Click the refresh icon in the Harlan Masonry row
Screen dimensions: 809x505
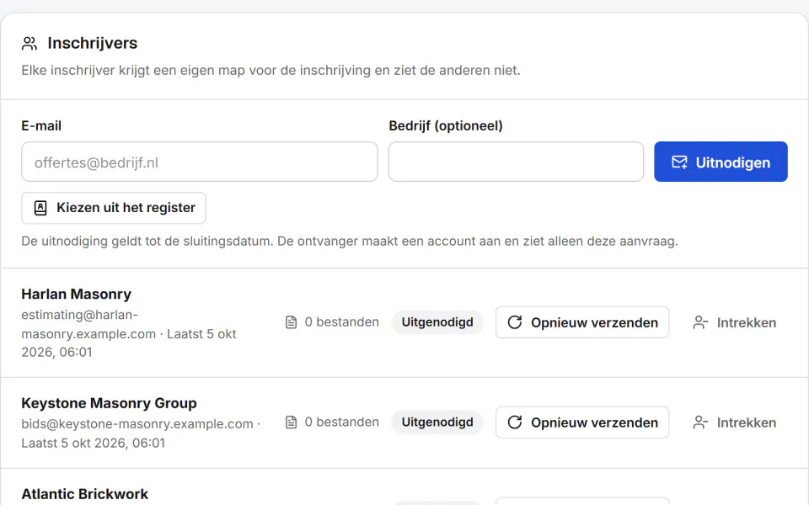[x=515, y=322]
